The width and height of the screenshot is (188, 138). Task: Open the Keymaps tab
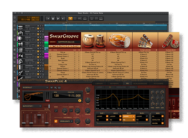(114, 84)
